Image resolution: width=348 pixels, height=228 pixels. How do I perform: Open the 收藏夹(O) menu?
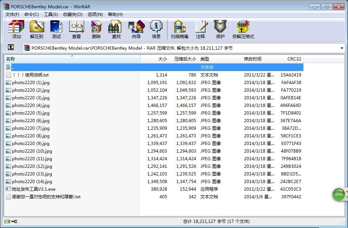coord(73,14)
